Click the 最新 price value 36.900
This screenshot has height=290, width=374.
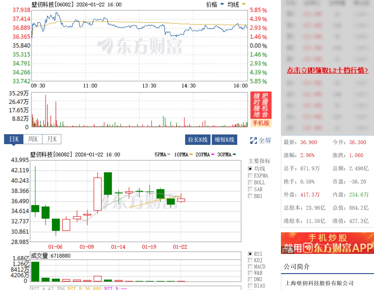[x=309, y=142]
